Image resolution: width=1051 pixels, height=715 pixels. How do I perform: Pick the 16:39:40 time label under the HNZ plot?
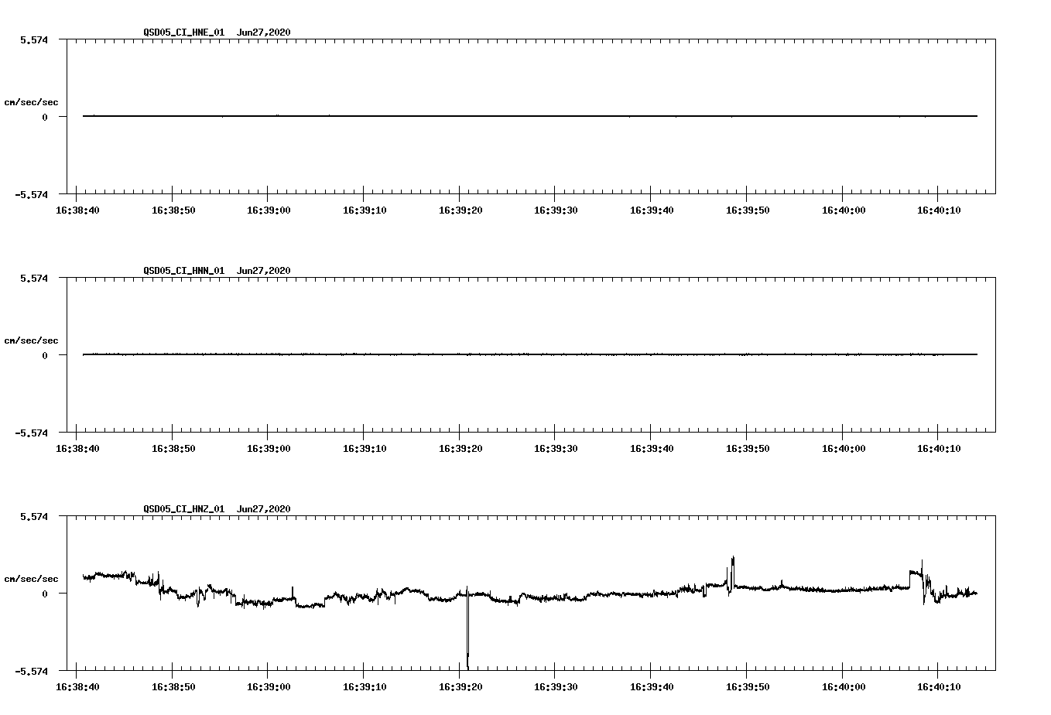651,686
